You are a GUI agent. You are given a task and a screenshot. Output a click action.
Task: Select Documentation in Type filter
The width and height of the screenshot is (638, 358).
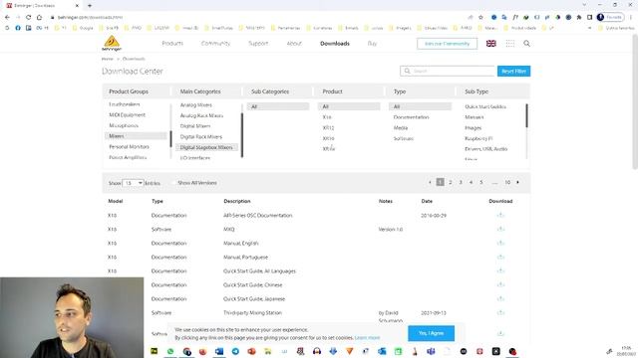[x=411, y=117]
